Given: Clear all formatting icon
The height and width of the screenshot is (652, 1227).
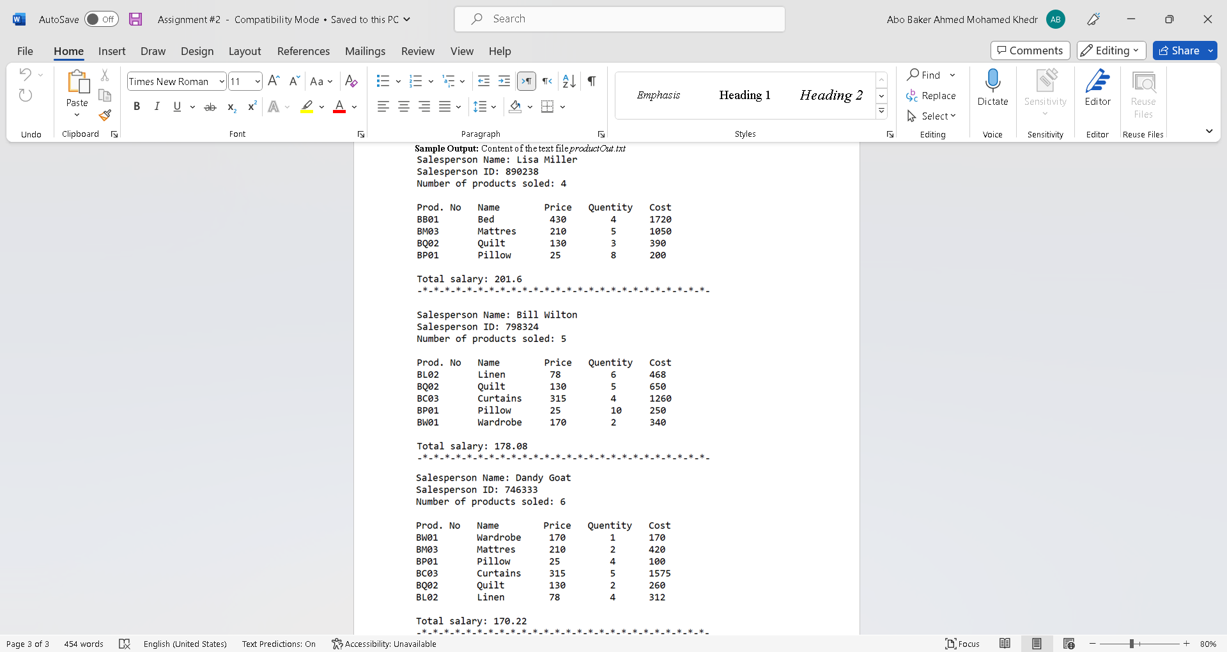Looking at the screenshot, I should tap(351, 81).
